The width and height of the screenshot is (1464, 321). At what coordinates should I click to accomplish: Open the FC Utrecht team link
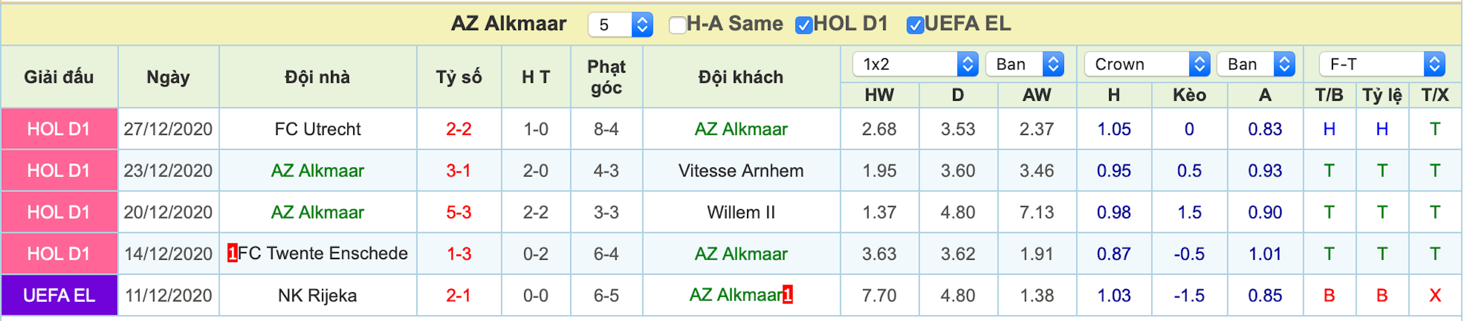pos(318,129)
